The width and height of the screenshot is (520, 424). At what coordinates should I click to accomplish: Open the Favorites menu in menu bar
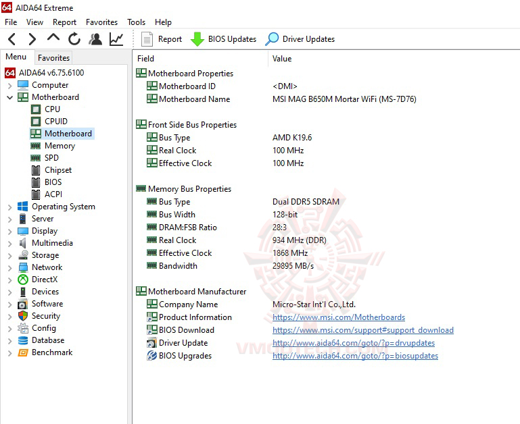click(x=102, y=22)
